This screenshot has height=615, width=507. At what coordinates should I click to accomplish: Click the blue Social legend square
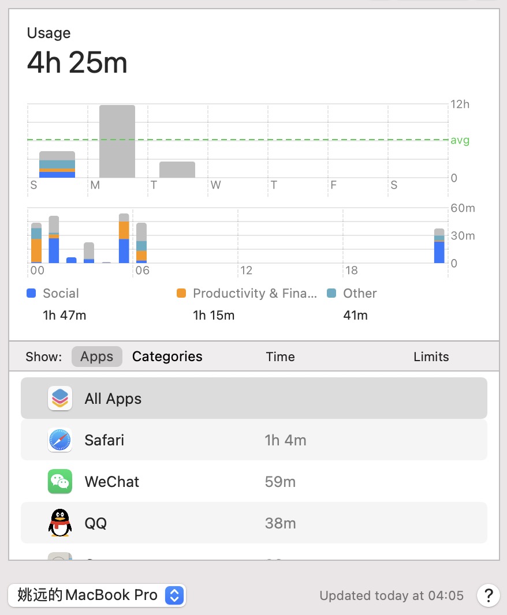pyautogui.click(x=32, y=293)
